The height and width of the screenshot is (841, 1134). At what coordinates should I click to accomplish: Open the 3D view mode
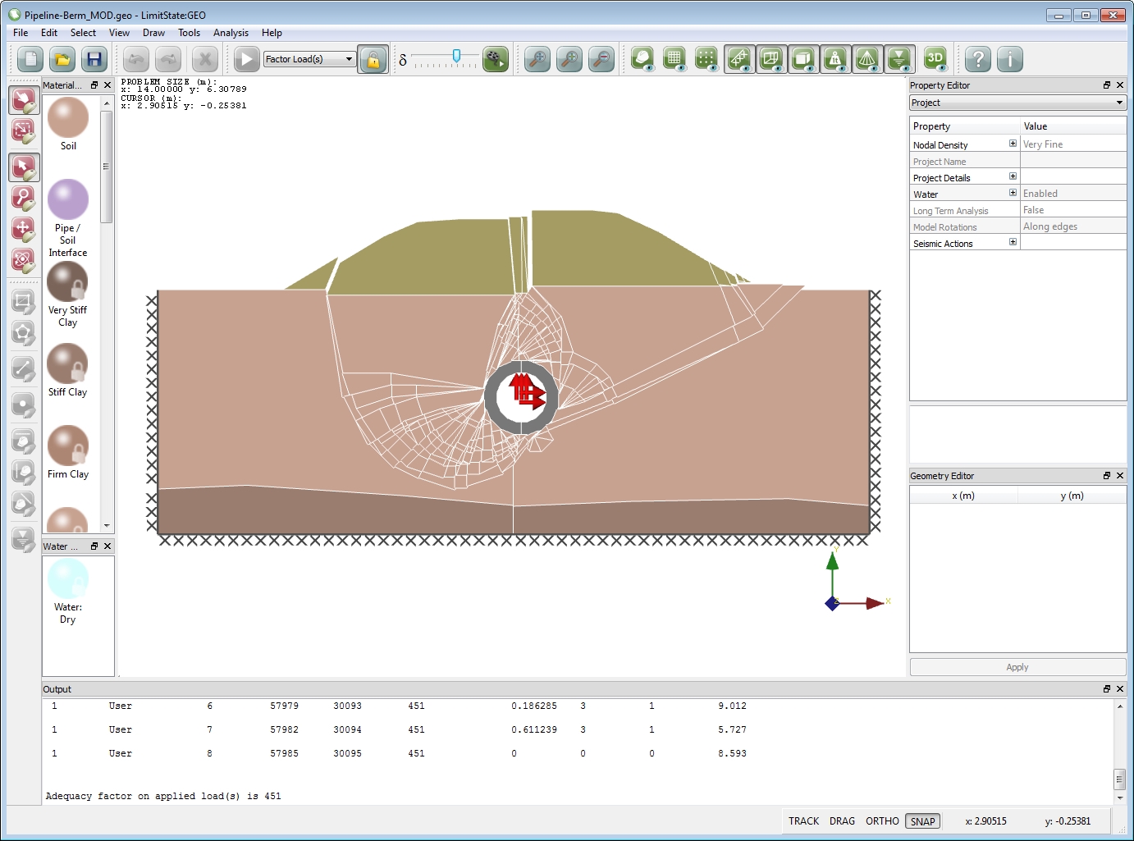tap(935, 58)
